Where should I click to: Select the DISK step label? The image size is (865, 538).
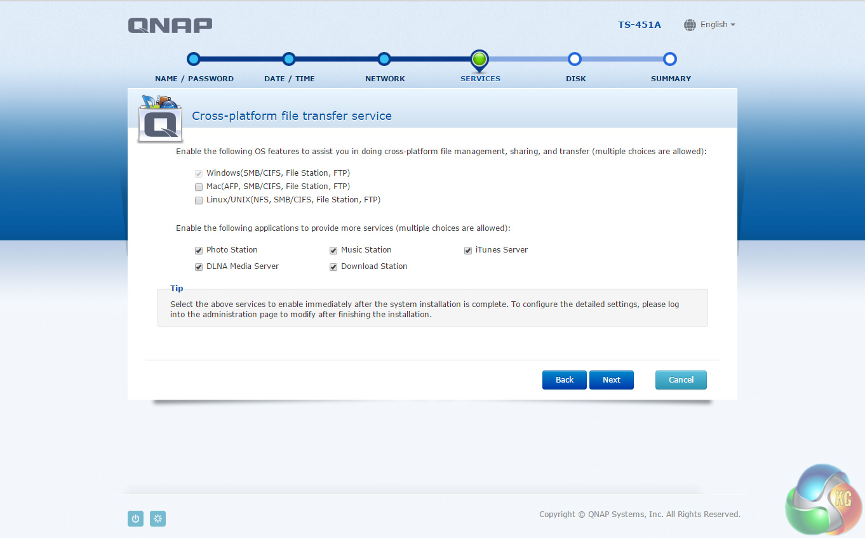coord(576,79)
